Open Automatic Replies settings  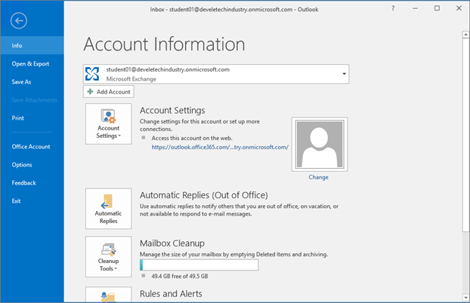point(108,209)
